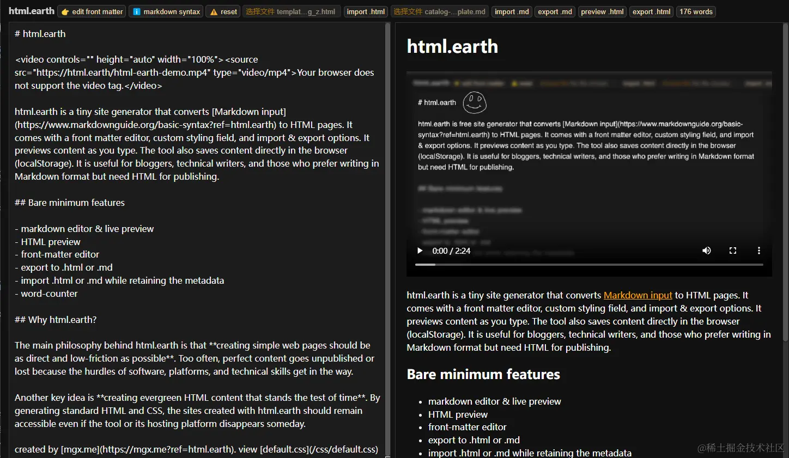Click 'front-matter editor' bullet in preview
Screen dimensions: 789x458
point(467,427)
